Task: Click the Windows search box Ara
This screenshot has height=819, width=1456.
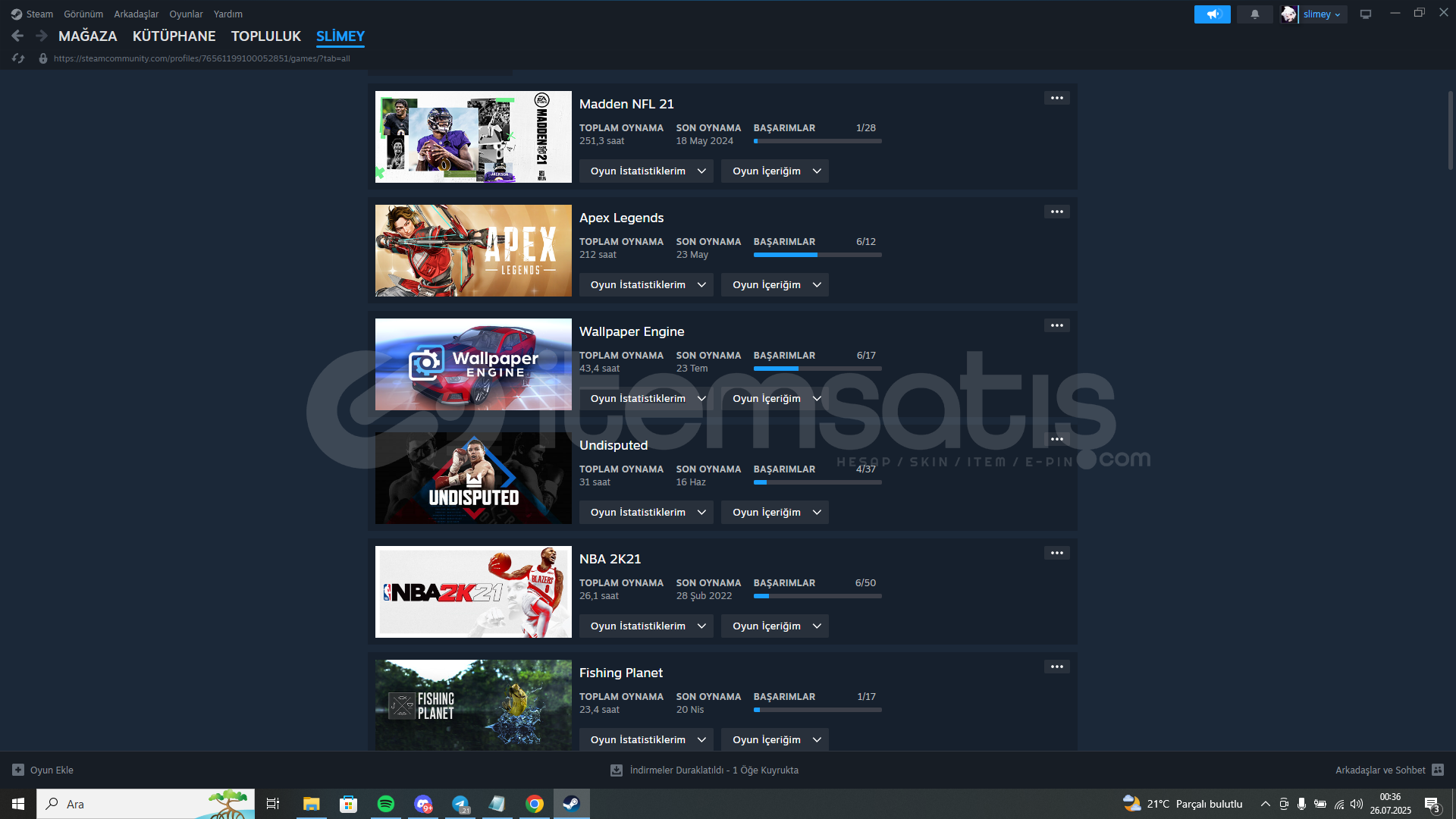Action: click(x=146, y=804)
